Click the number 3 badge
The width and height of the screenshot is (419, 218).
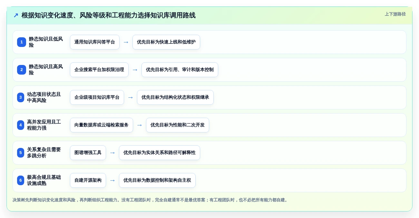coord(21,97)
